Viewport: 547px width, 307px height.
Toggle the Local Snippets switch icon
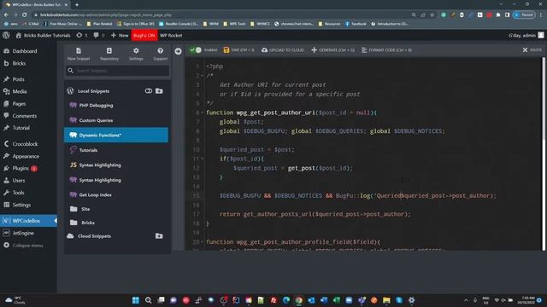click(148, 91)
